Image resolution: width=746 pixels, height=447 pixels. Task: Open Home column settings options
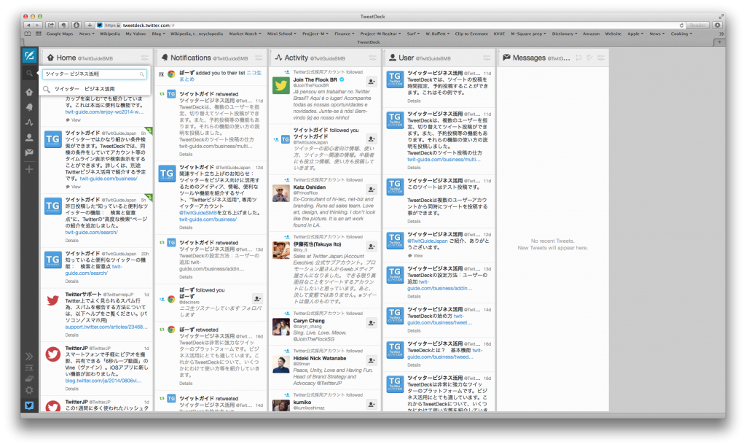(144, 58)
